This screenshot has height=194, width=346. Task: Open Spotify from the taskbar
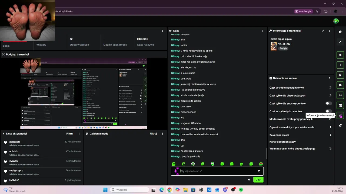pyautogui.click(x=241, y=190)
